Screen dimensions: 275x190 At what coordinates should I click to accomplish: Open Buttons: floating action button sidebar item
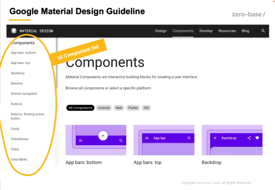pos(27,116)
